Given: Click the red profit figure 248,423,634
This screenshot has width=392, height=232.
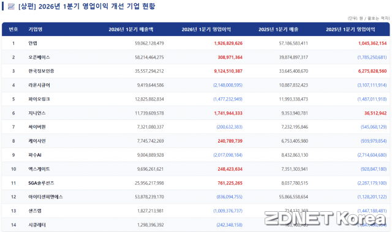Looking at the screenshot, I should coord(230,169).
